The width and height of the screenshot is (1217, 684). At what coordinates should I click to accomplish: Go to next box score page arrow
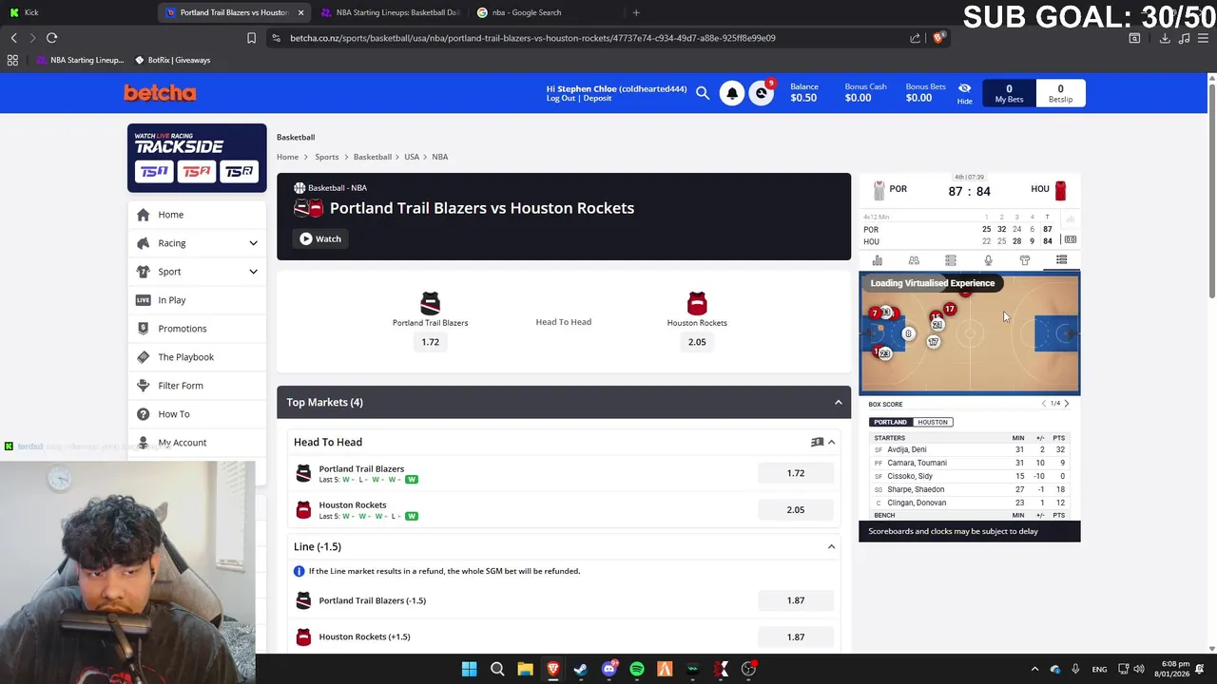1066,404
